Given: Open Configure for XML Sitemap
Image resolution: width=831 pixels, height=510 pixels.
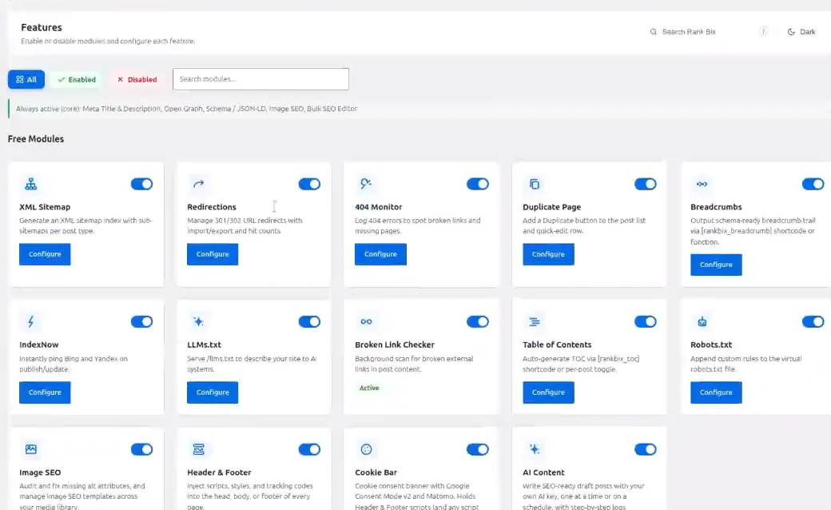Looking at the screenshot, I should point(45,254).
